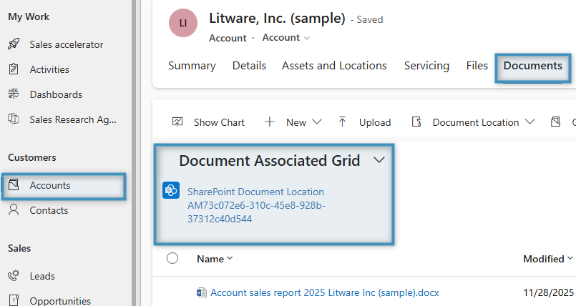Switch to the Assets and Locations tab
The height and width of the screenshot is (306, 576).
pyautogui.click(x=334, y=66)
